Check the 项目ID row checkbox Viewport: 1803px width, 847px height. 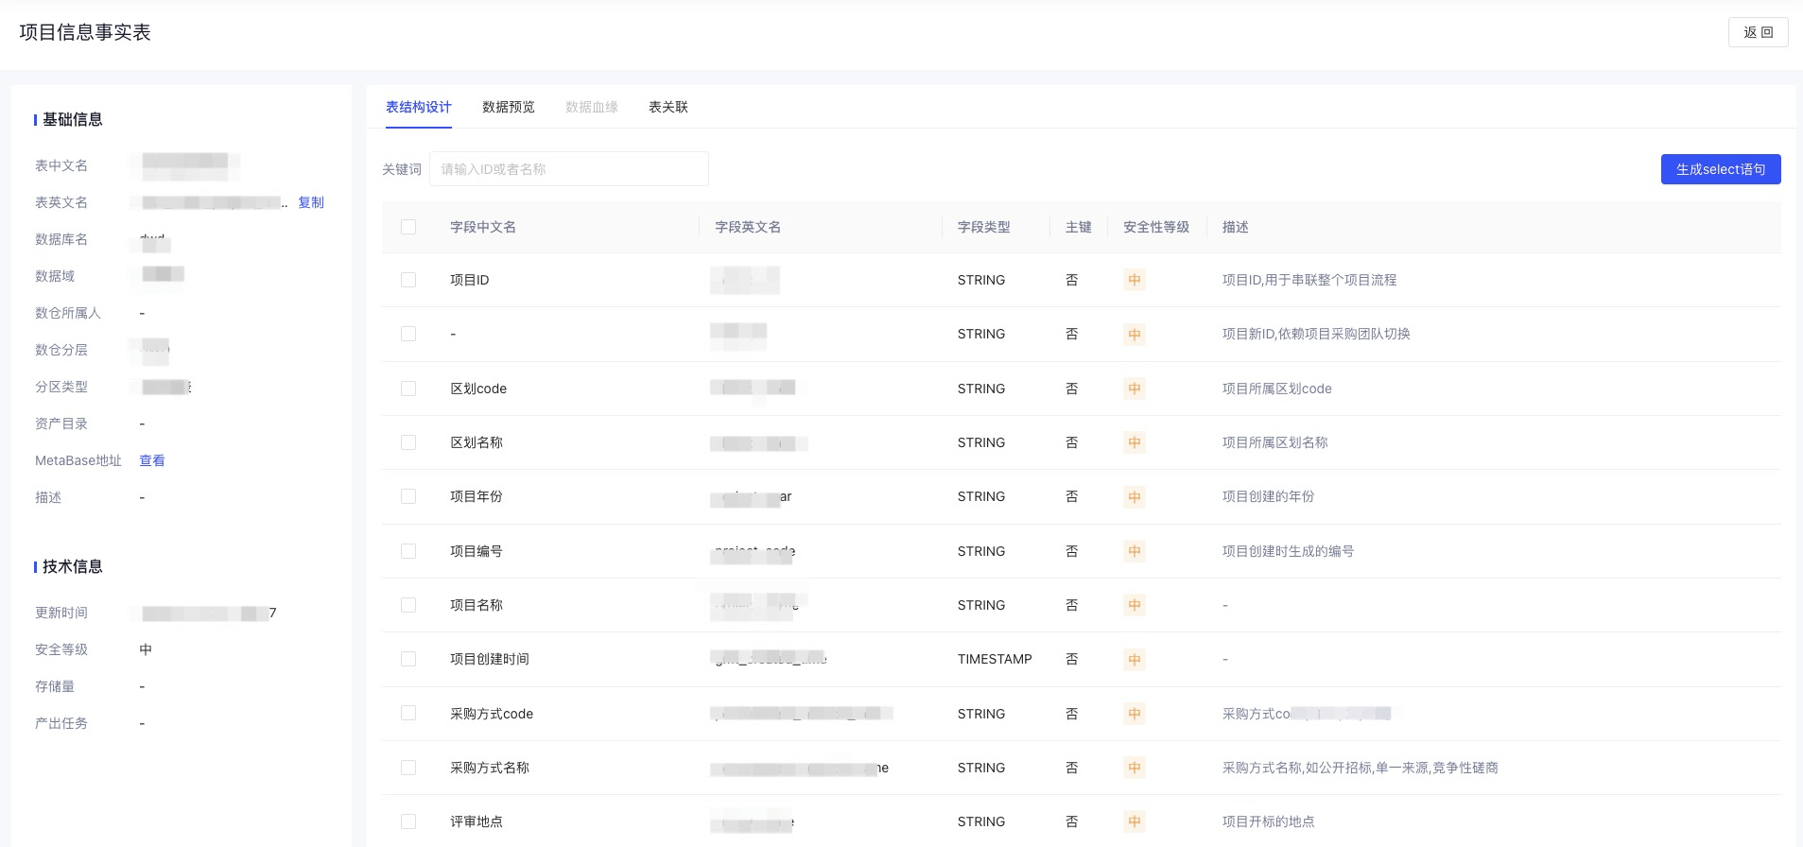(x=408, y=280)
